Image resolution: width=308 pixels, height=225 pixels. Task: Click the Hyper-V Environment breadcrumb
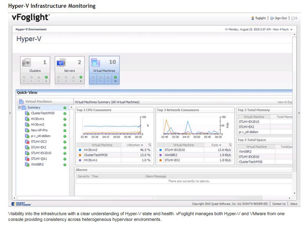[x=31, y=29]
